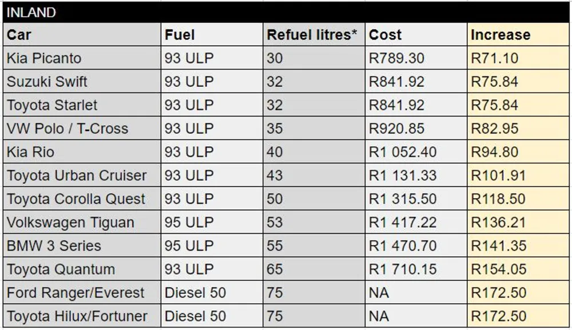Select the Kia Picanto cell

pyautogui.click(x=82, y=58)
